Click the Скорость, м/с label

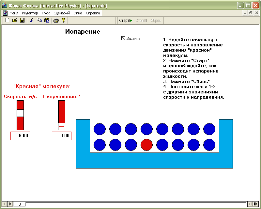[20, 97]
